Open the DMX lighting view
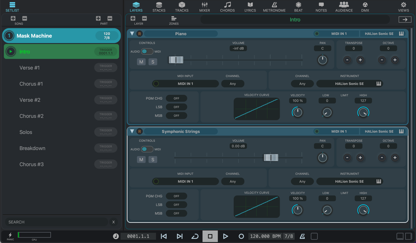The width and height of the screenshot is (416, 243). (x=365, y=7)
